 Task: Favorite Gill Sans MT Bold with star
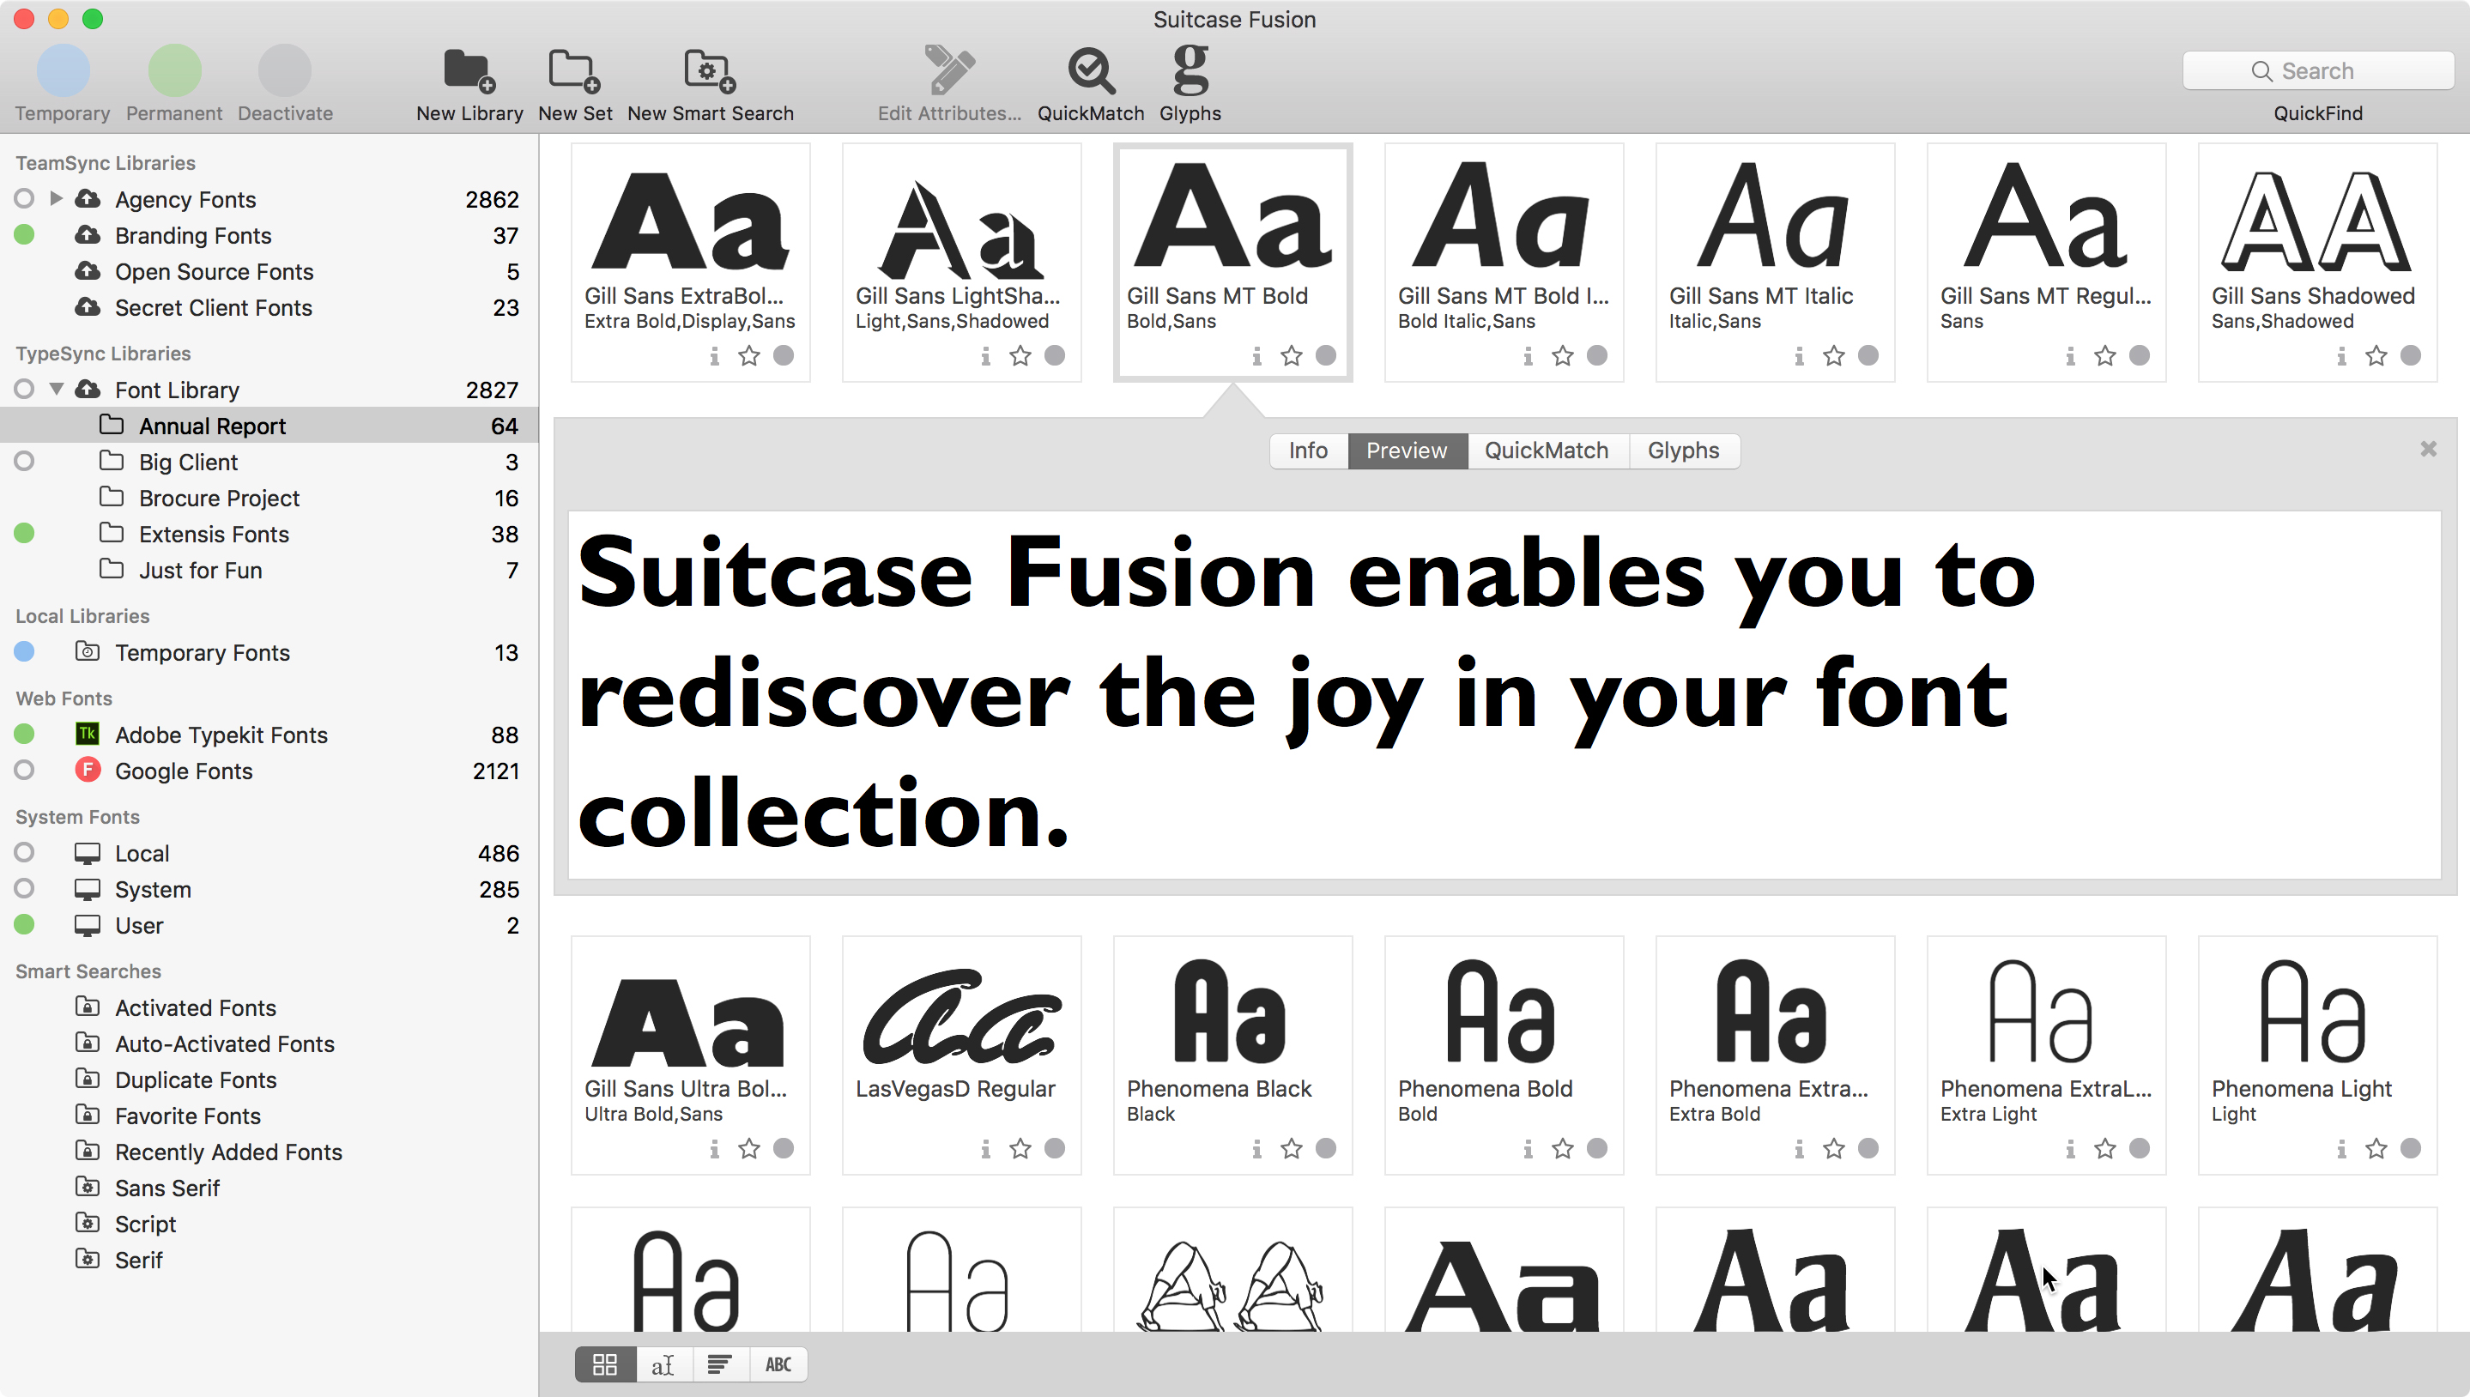(x=1292, y=356)
